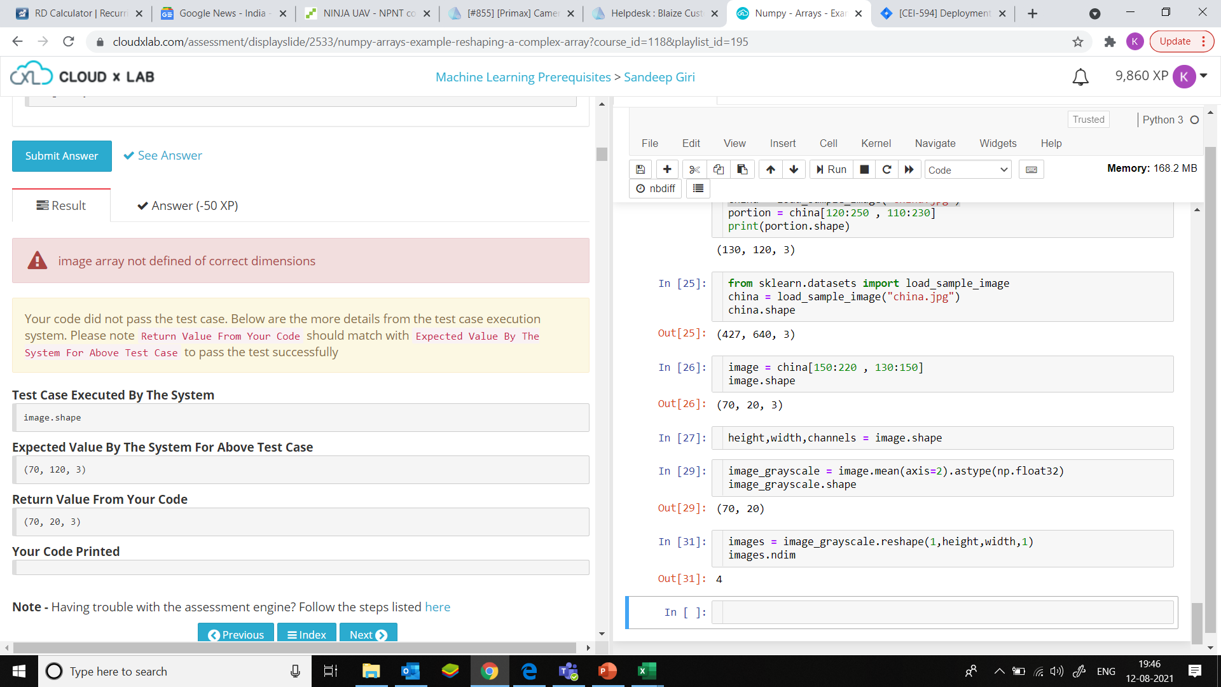Show hidden icons via system tray chevron
This screenshot has width=1221, height=687.
pos(999,671)
